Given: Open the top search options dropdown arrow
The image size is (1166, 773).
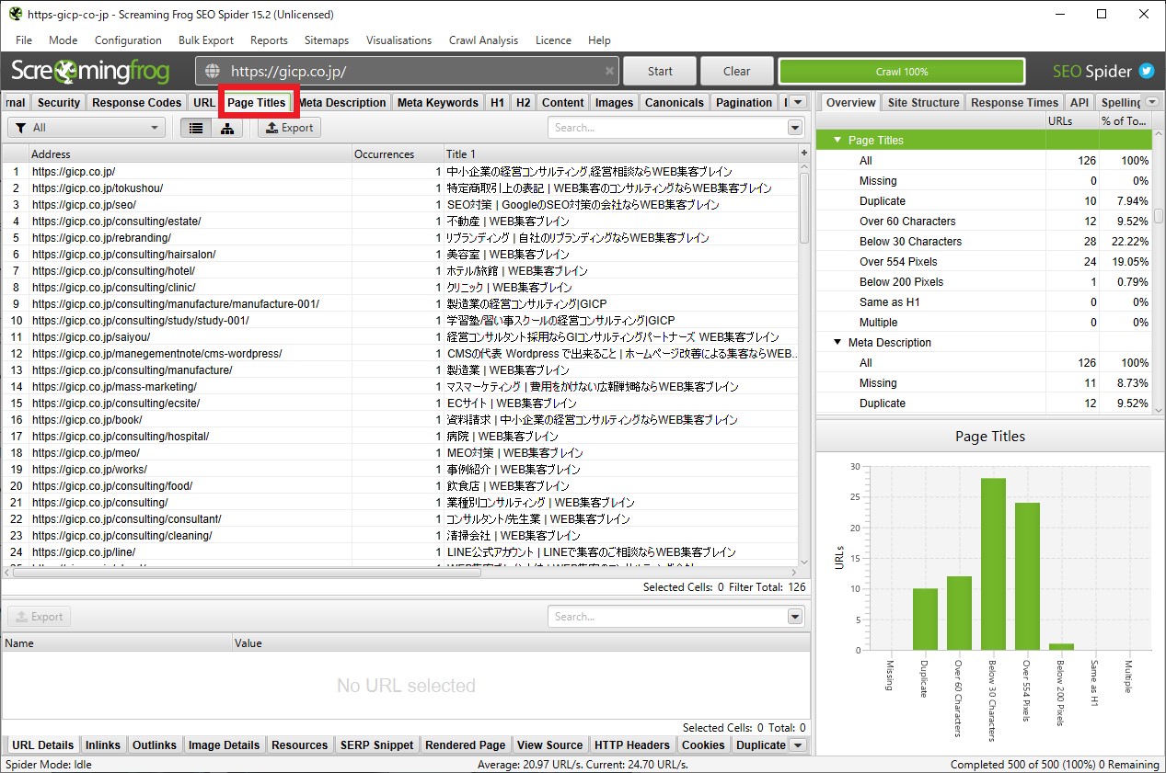Looking at the screenshot, I should (x=794, y=128).
